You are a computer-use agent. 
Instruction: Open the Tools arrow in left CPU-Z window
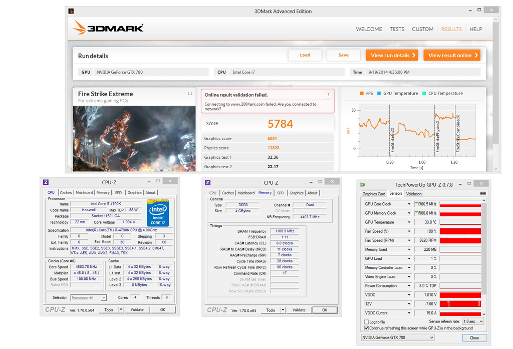(121, 309)
